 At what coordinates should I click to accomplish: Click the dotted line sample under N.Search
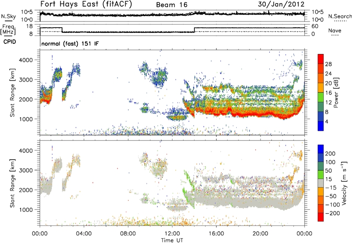tap(341, 21)
